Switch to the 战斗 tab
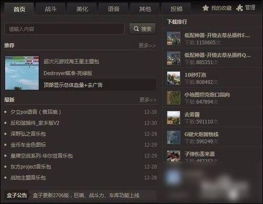Viewport: 263px width, 204px height. click(51, 8)
